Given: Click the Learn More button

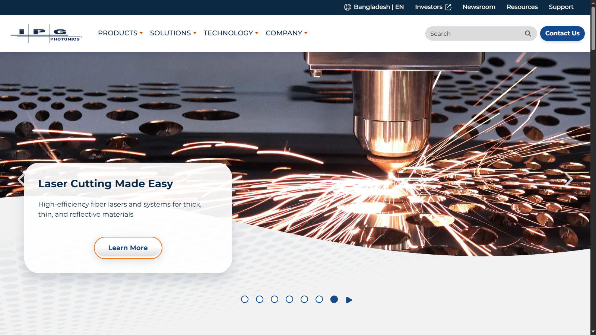Looking at the screenshot, I should click(128, 248).
